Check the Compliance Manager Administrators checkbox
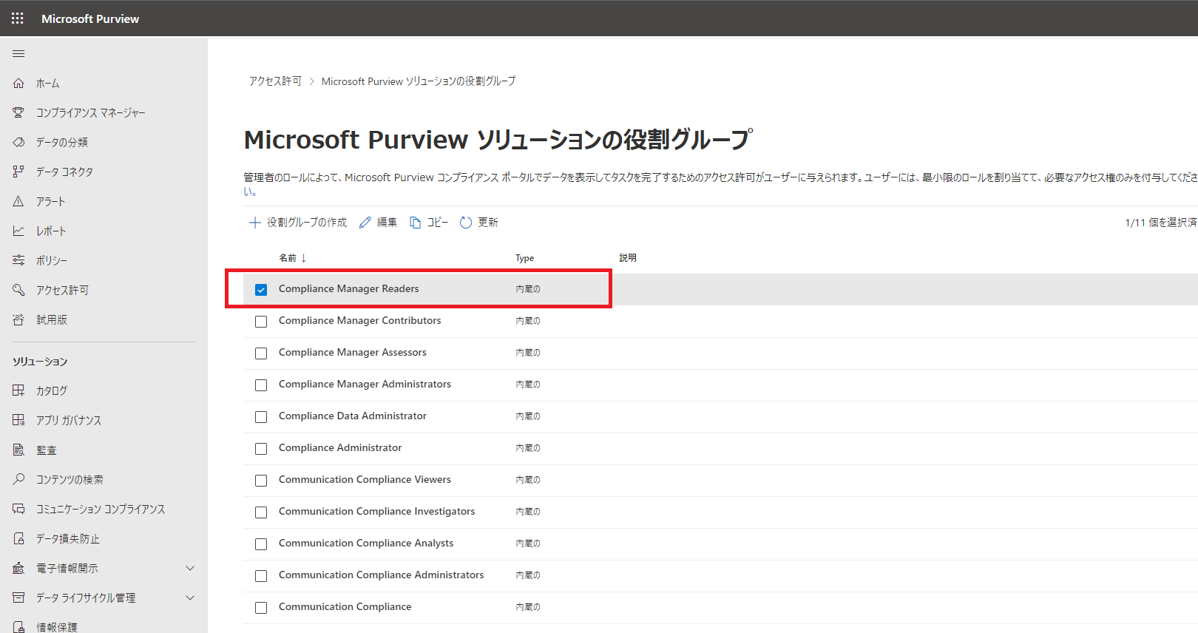This screenshot has height=633, width=1198. click(x=261, y=385)
